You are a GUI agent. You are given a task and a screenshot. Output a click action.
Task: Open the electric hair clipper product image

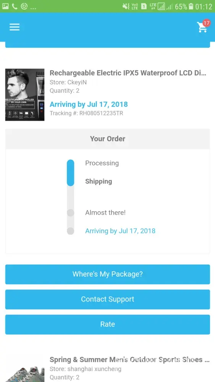tap(25, 94)
